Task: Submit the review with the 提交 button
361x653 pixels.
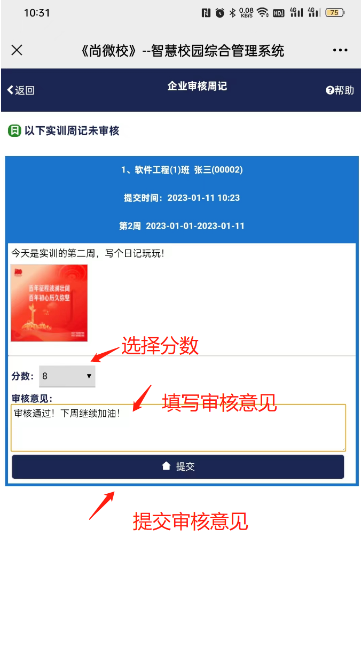Action: [x=178, y=467]
